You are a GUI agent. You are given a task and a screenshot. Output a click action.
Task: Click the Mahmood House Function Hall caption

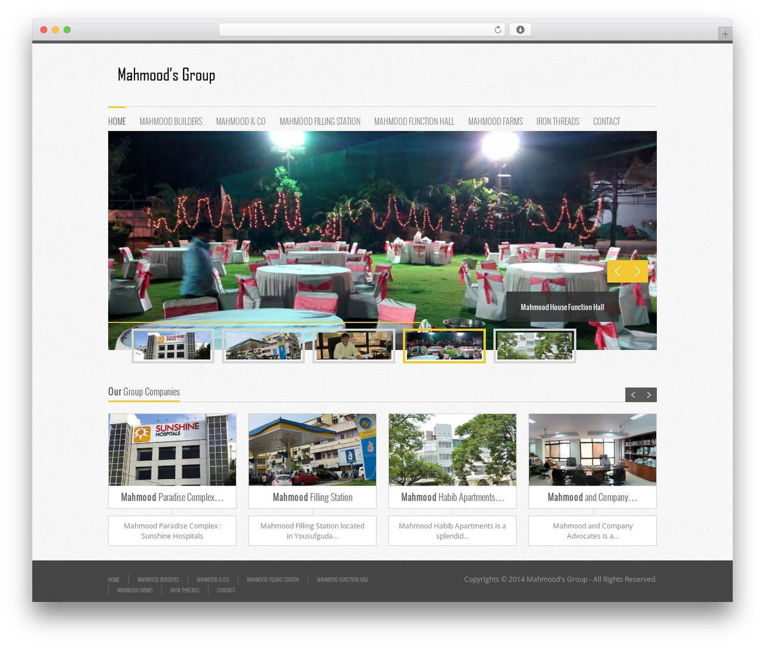(562, 307)
